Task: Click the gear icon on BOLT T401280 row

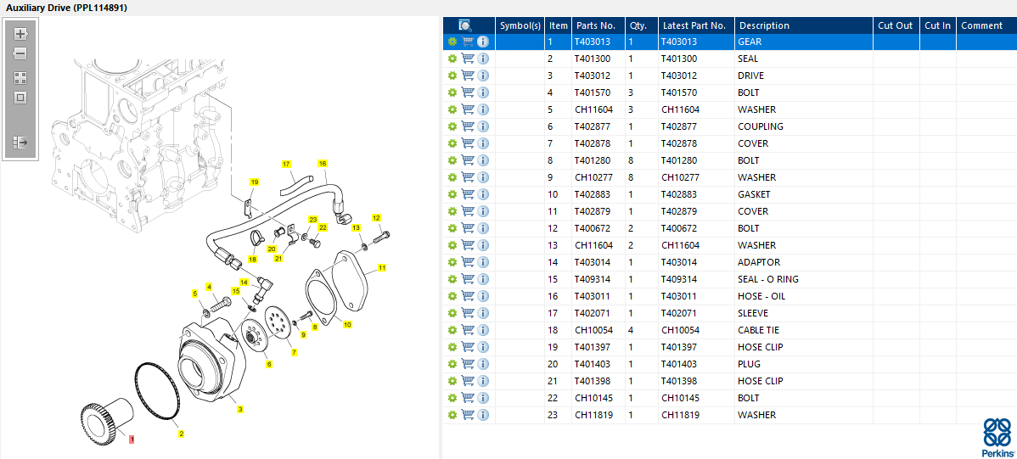Action: click(452, 160)
